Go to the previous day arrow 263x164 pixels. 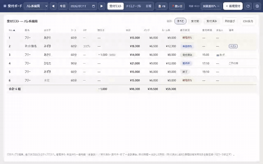pos(53,6)
